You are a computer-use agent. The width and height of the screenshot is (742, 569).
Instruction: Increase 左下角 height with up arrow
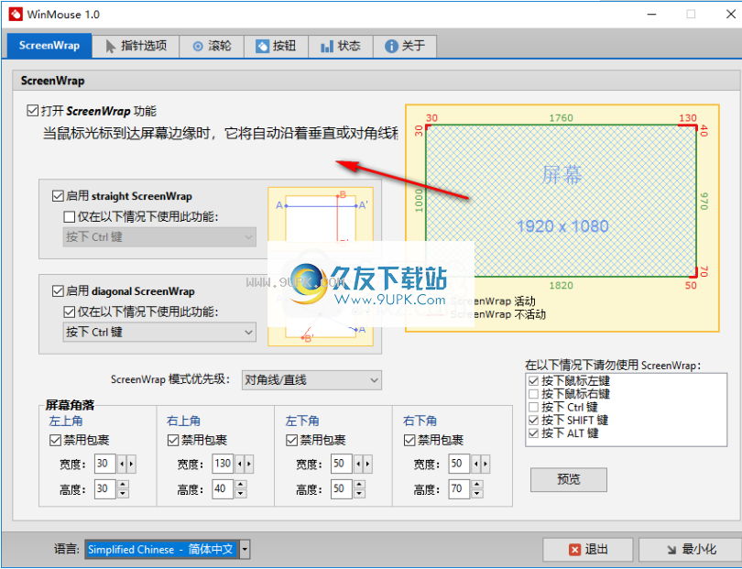359,485
